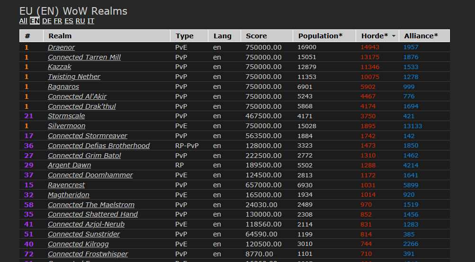This screenshot has width=475, height=262.
Task: Click the Alliance value 5899
Action: (x=411, y=185)
